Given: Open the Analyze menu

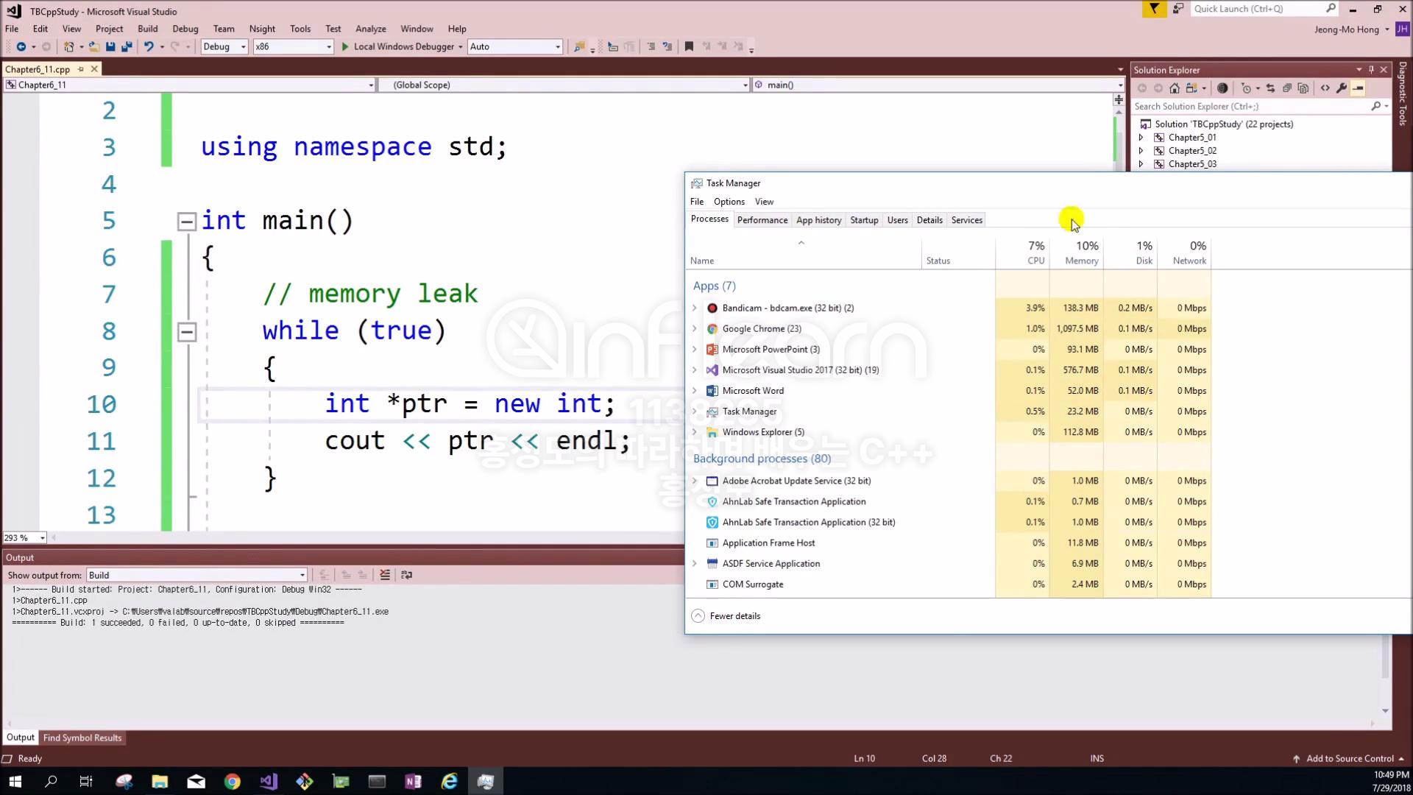Looking at the screenshot, I should [370, 29].
